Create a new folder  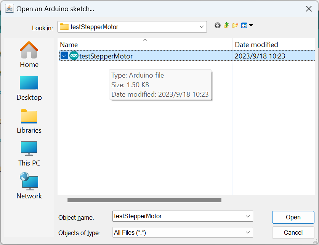(x=235, y=26)
